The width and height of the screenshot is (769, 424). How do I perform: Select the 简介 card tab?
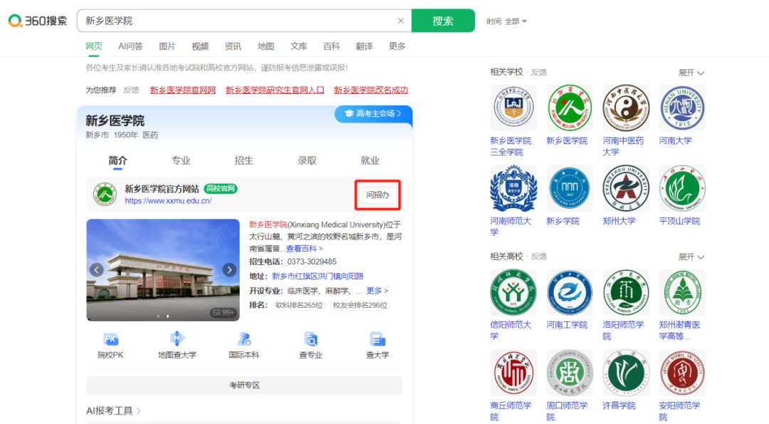117,160
